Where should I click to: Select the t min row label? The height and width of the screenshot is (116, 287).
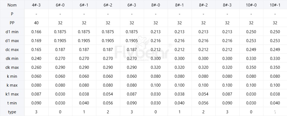(x=12, y=103)
